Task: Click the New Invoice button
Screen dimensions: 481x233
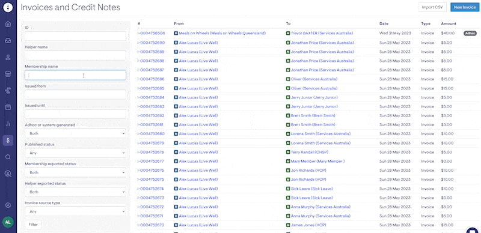Action: [465, 7]
